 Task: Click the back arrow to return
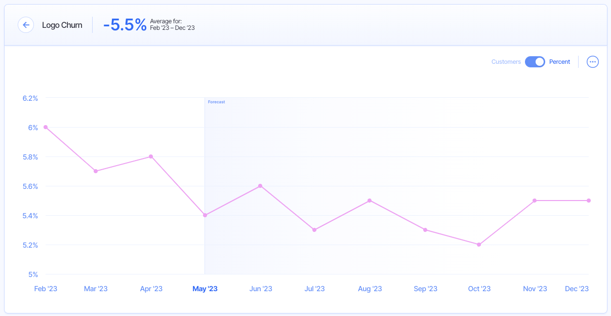pos(26,25)
